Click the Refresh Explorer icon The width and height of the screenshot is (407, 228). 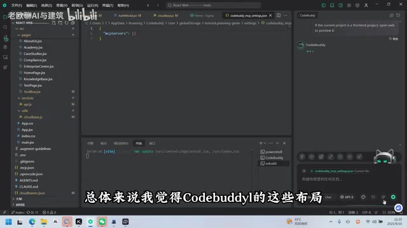66,23
